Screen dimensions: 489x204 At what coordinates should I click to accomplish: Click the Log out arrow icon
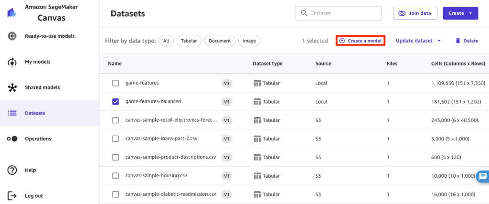tap(12, 196)
